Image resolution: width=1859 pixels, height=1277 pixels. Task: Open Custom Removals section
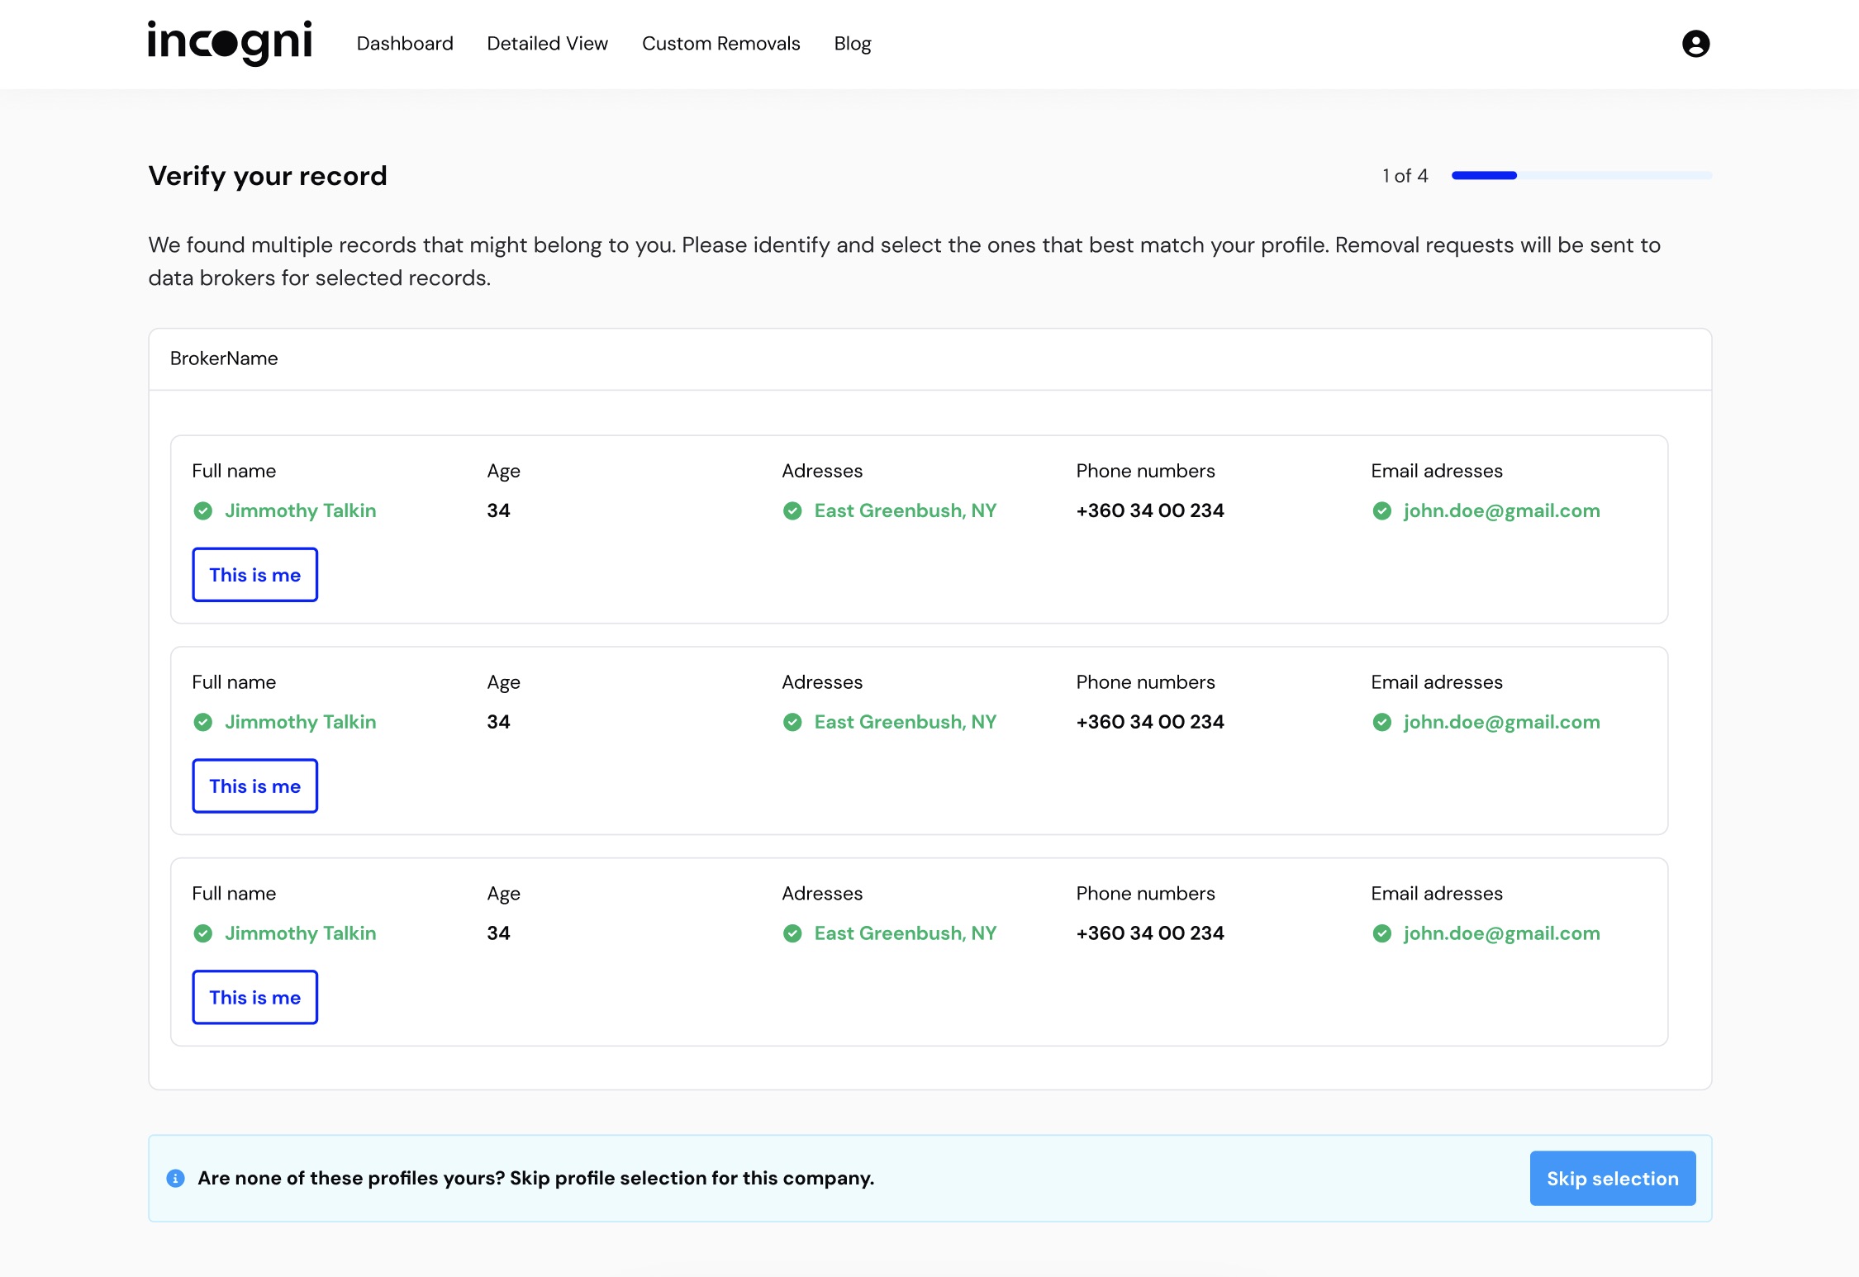tap(720, 44)
